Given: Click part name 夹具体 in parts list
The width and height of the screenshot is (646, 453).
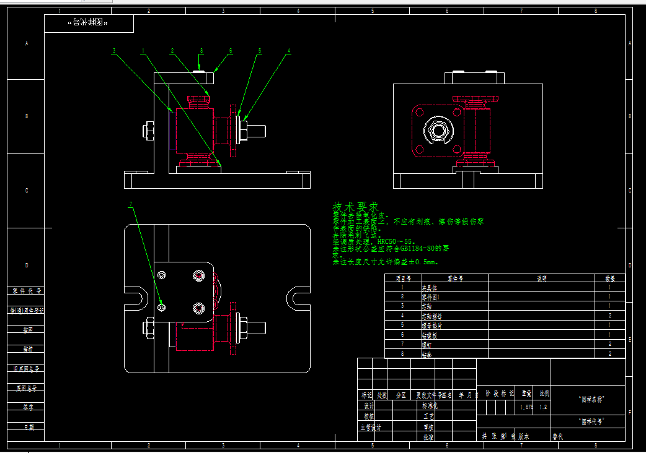Looking at the screenshot, I should pos(429,288).
